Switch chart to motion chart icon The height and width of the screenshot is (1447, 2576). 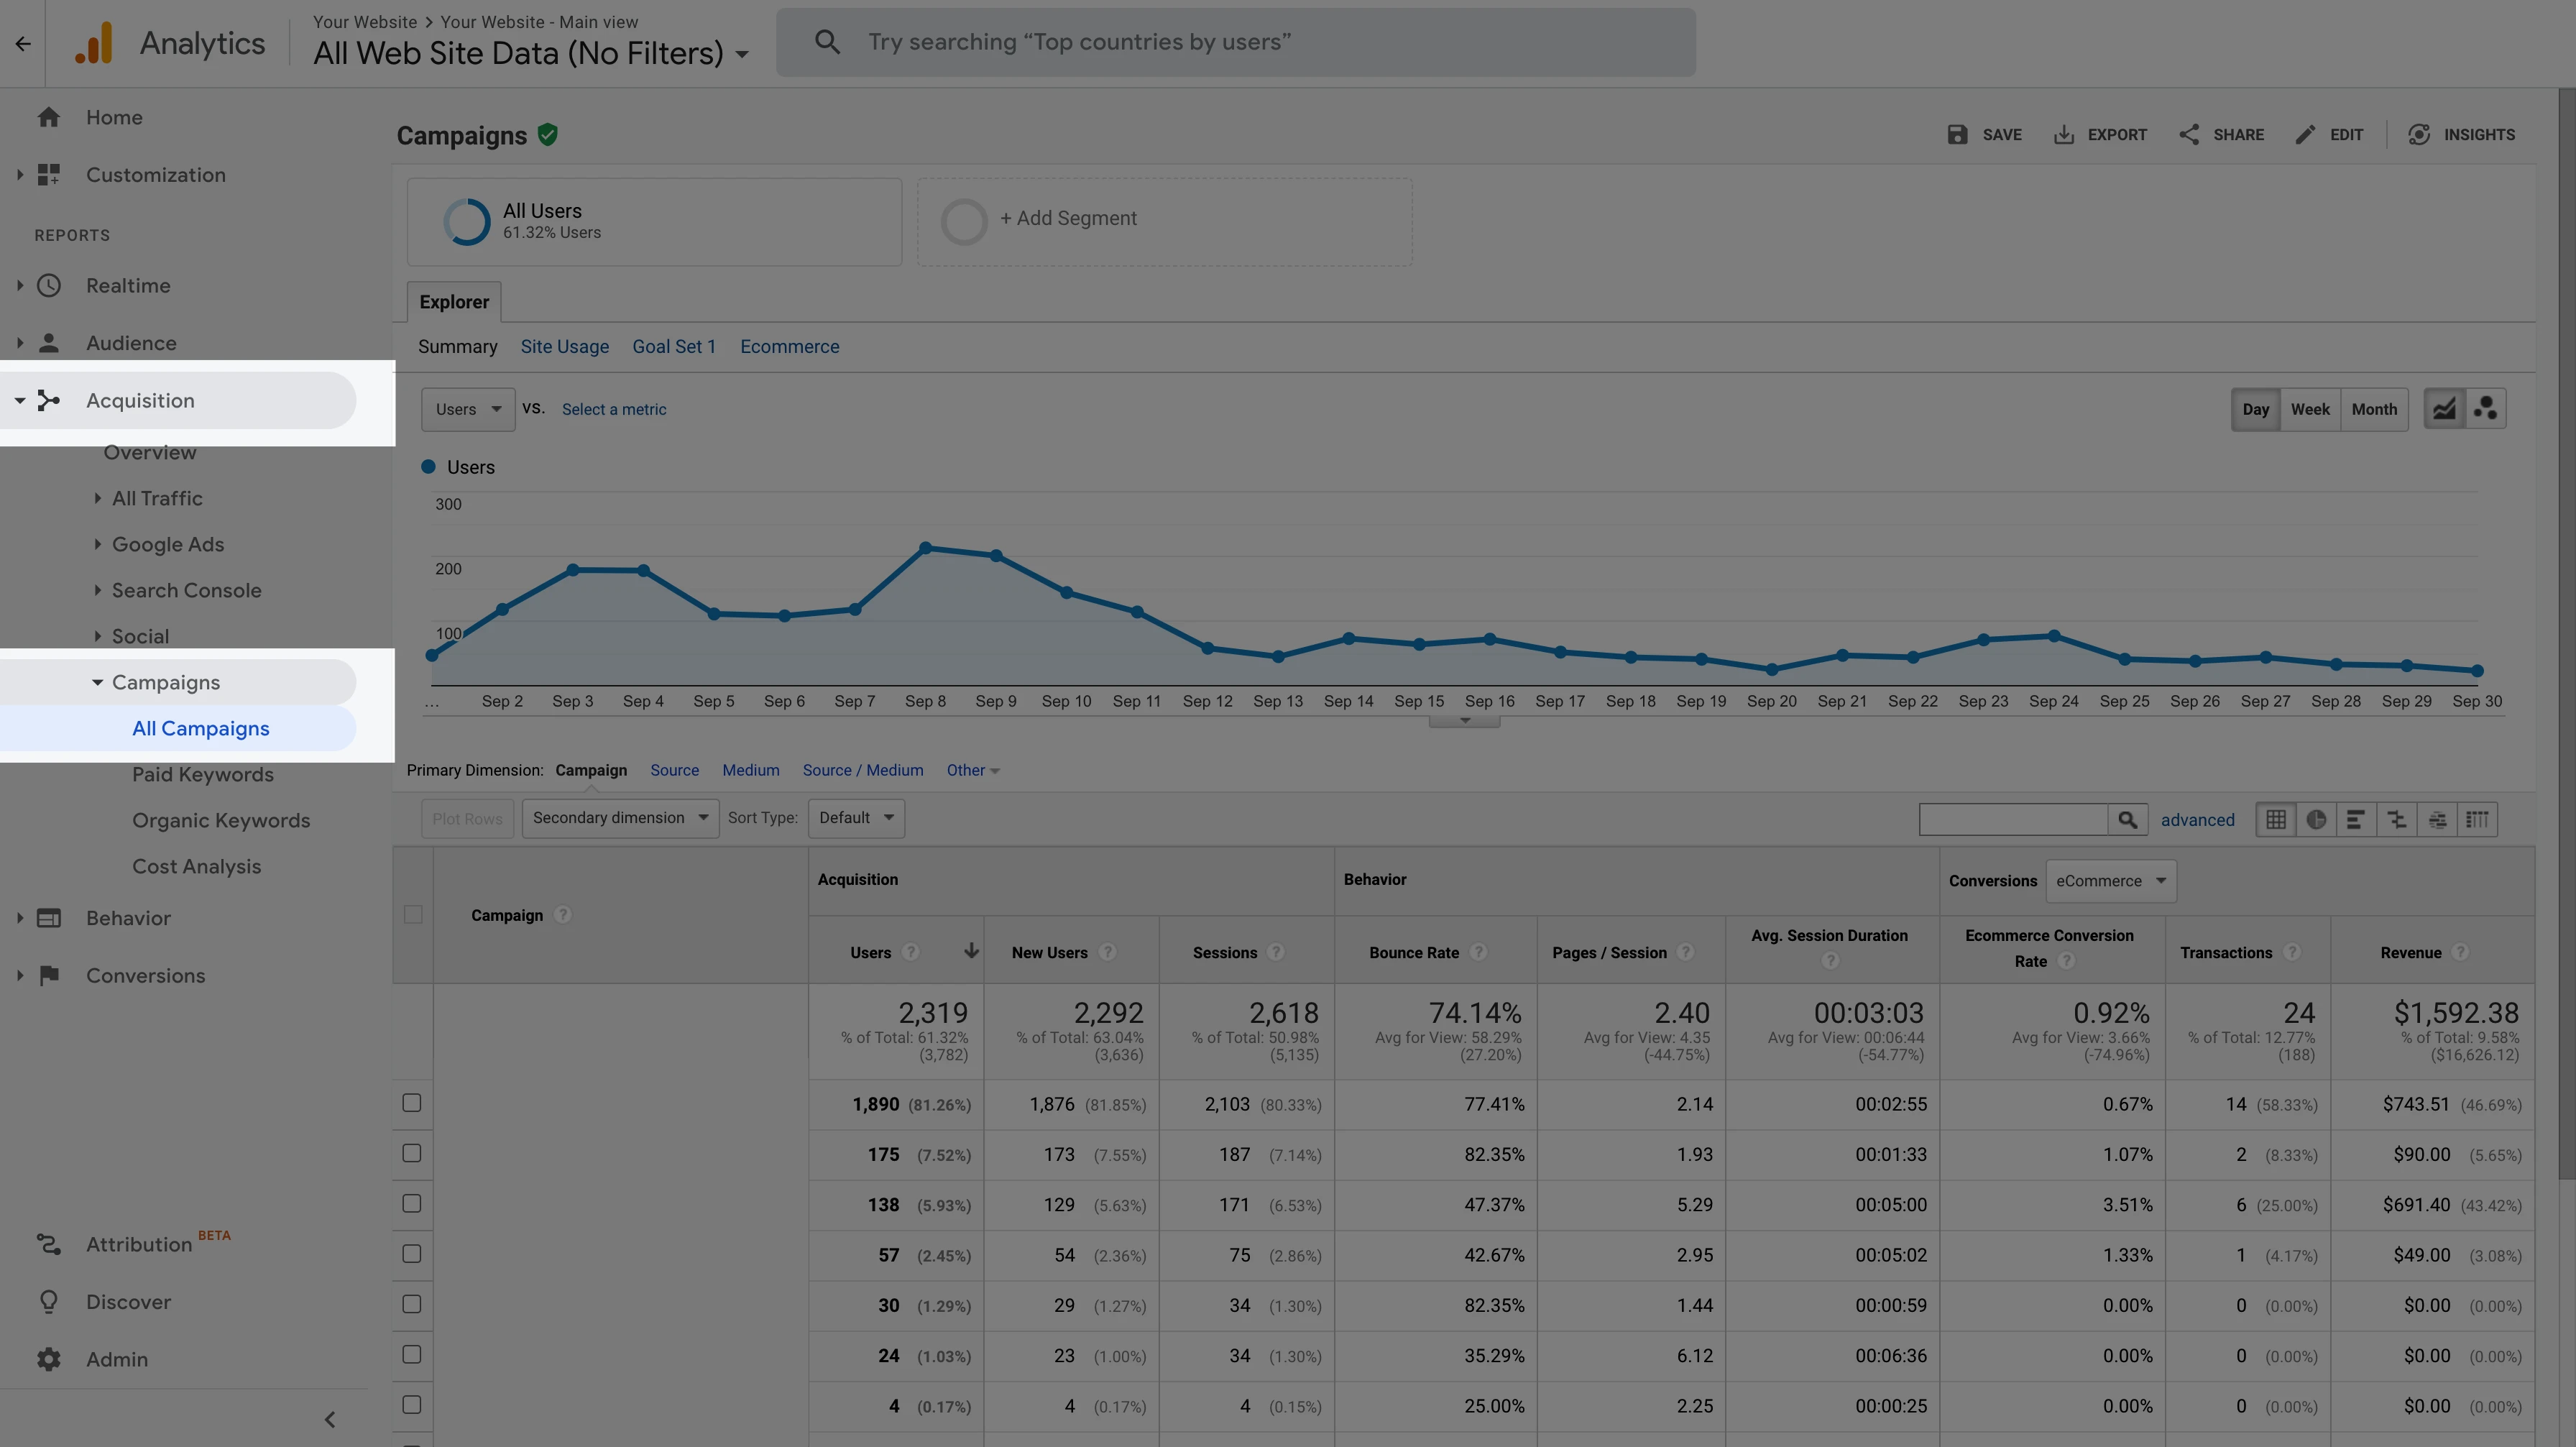[2486, 409]
